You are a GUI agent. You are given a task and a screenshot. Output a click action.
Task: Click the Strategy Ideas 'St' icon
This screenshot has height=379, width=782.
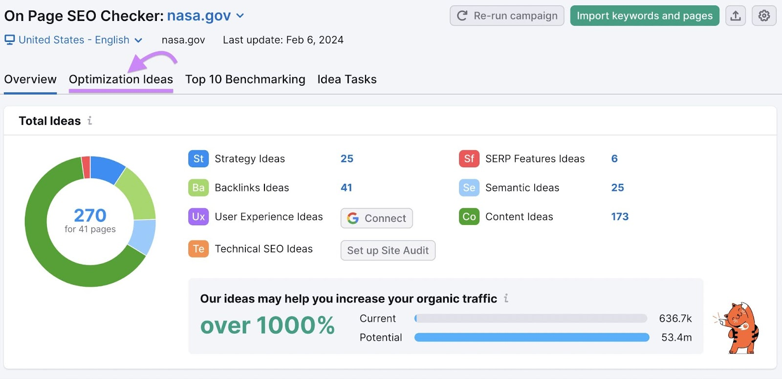point(198,159)
